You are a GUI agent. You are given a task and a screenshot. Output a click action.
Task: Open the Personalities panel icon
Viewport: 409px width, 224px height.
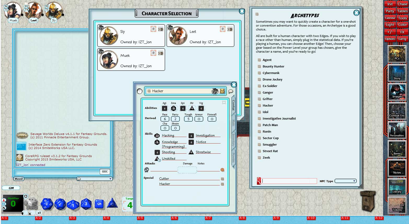(x=397, y=129)
